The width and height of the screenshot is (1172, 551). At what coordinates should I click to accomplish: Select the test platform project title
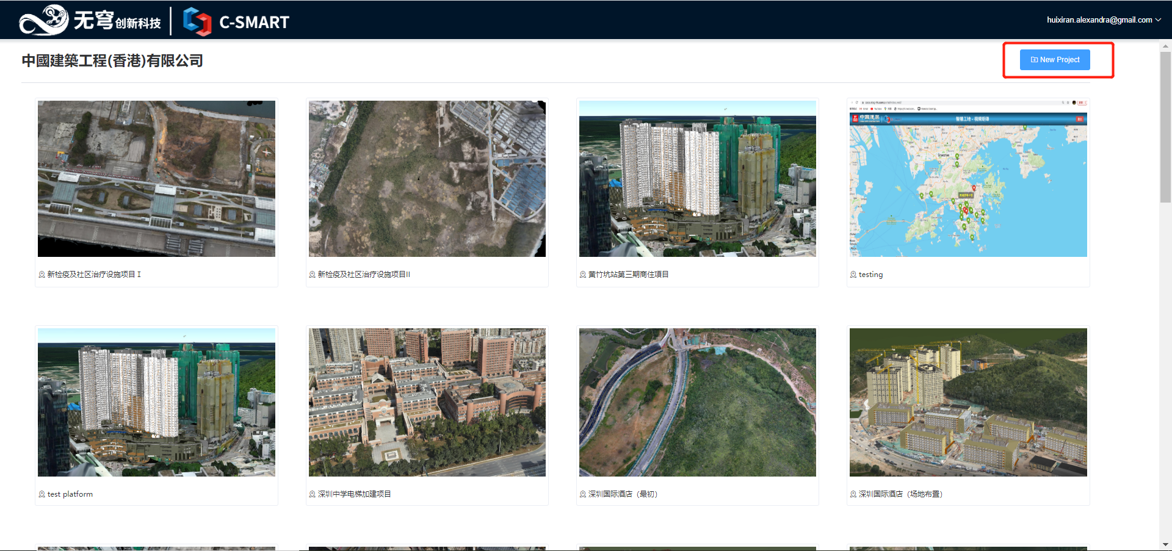[70, 494]
